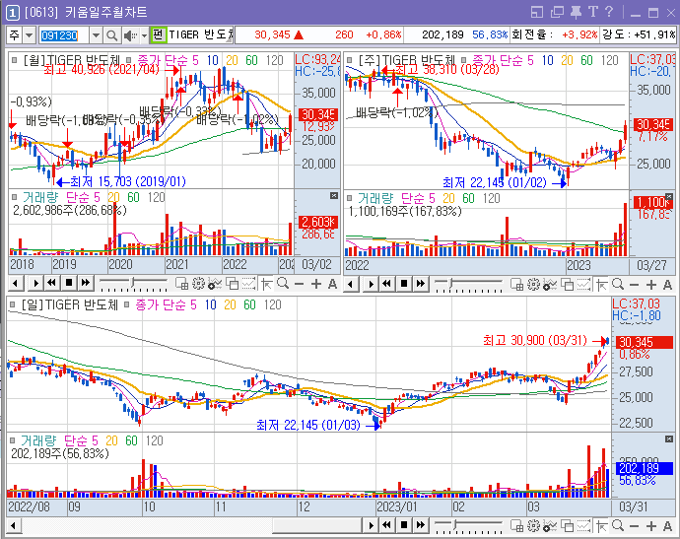
Task: Open the font size T icon in title bar
Action: (593, 12)
